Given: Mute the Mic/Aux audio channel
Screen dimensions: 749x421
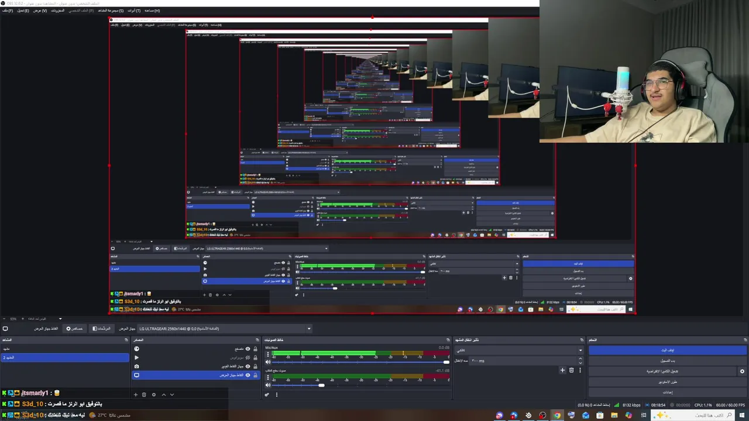Looking at the screenshot, I should pos(269,362).
